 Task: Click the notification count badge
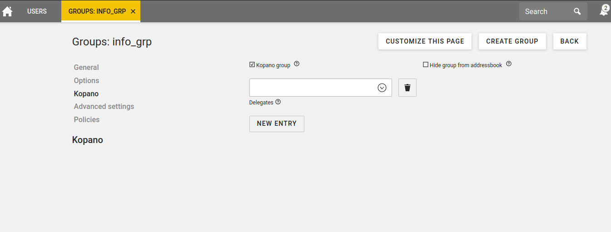click(x=606, y=8)
